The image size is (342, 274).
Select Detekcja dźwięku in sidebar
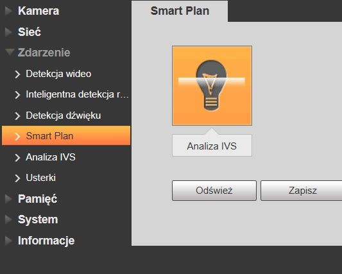[64, 116]
